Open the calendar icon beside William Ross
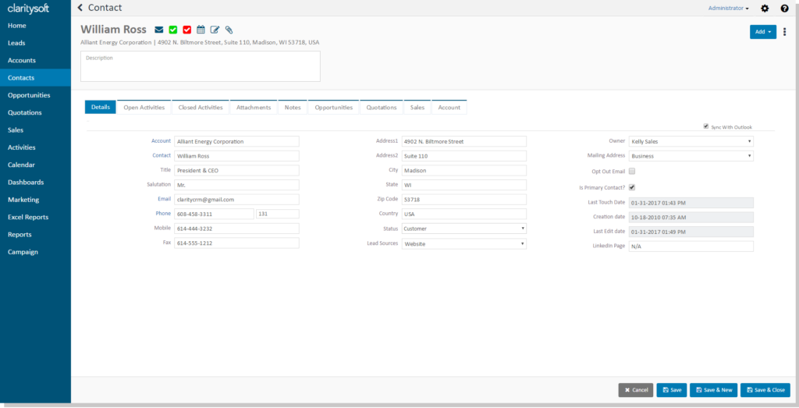The image size is (799, 408). (x=201, y=30)
